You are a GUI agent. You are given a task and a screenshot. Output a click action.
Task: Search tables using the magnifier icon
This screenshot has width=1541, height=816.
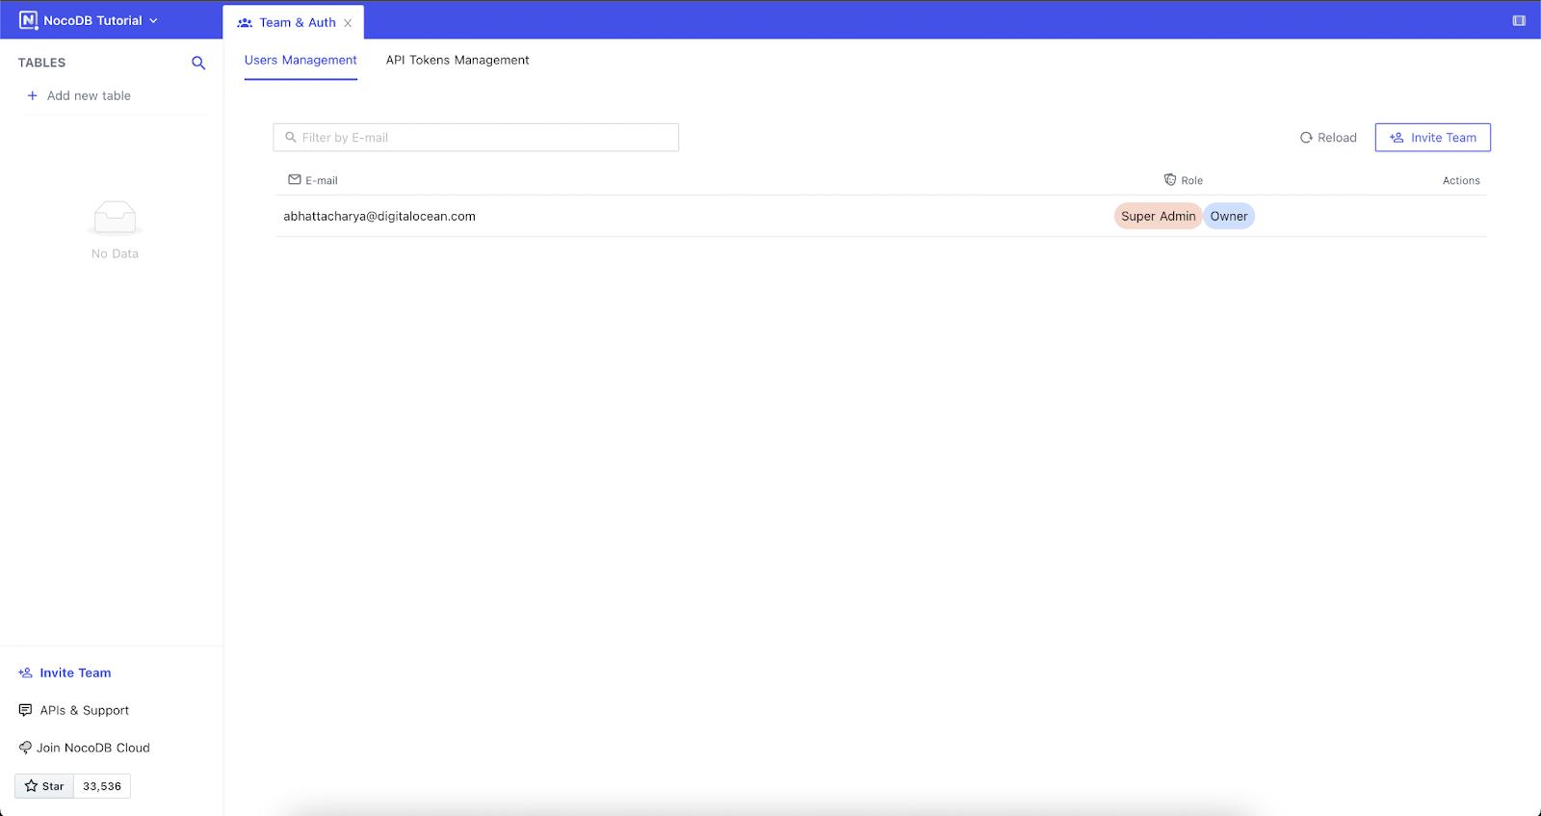[198, 63]
